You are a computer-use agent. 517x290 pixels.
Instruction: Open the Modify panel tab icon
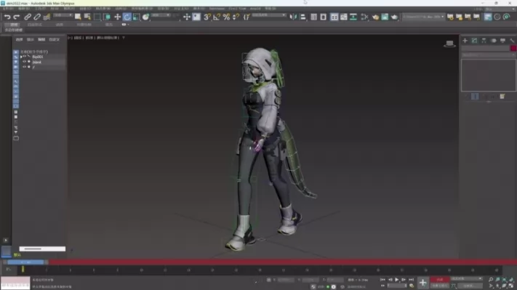(x=474, y=41)
